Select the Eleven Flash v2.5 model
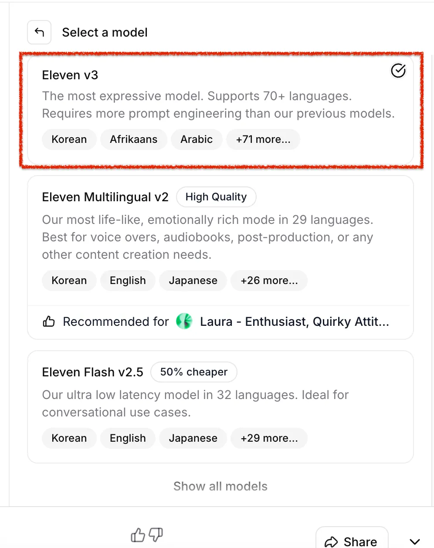Image resolution: width=434 pixels, height=548 pixels. (x=92, y=372)
